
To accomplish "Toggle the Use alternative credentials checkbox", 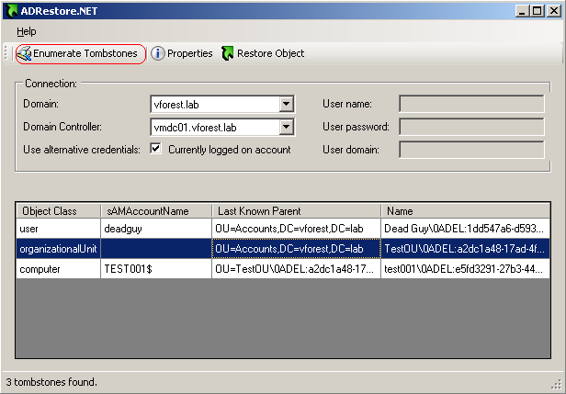I will [155, 149].
